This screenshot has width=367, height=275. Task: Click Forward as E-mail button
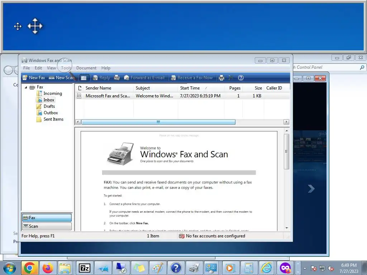144,78
